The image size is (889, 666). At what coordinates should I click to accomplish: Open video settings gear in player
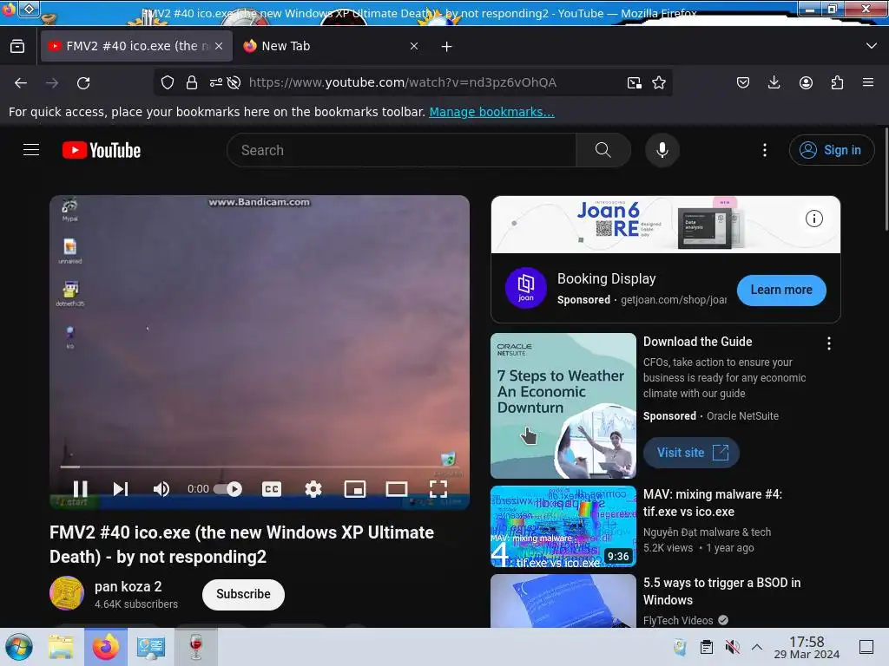coord(313,489)
